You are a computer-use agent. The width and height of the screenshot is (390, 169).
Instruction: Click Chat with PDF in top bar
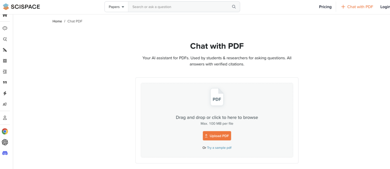[357, 7]
